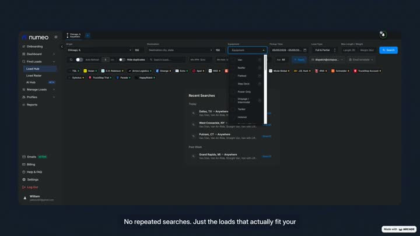
Task: Click the Parade load board chip
Action: pos(123,78)
